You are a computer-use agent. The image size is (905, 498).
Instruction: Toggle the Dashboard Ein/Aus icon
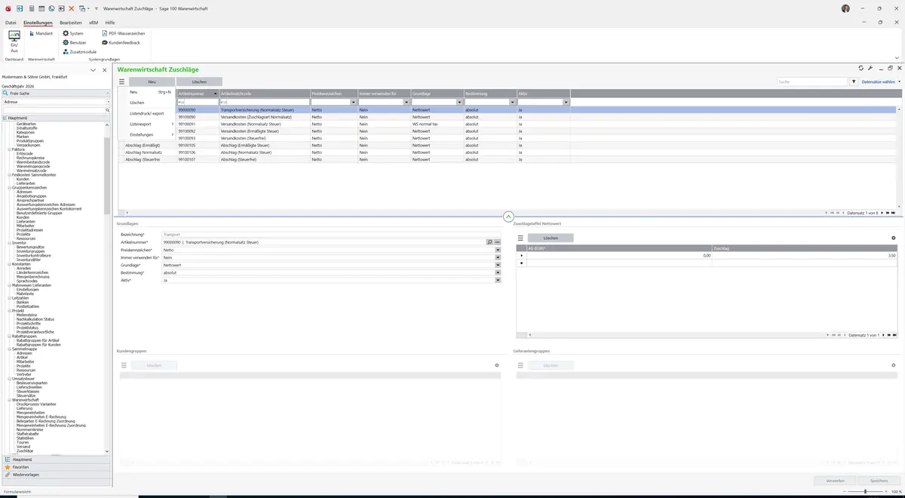coord(14,41)
